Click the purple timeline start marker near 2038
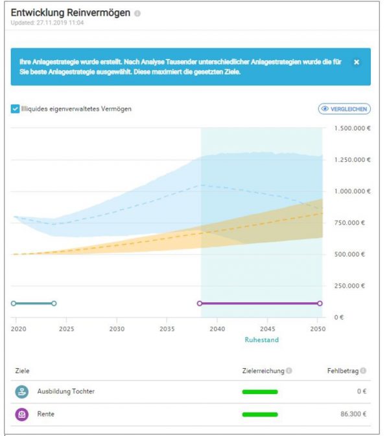The image size is (389, 436). pyautogui.click(x=200, y=303)
